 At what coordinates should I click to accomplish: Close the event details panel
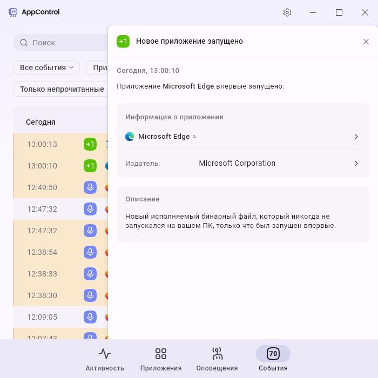(x=366, y=42)
